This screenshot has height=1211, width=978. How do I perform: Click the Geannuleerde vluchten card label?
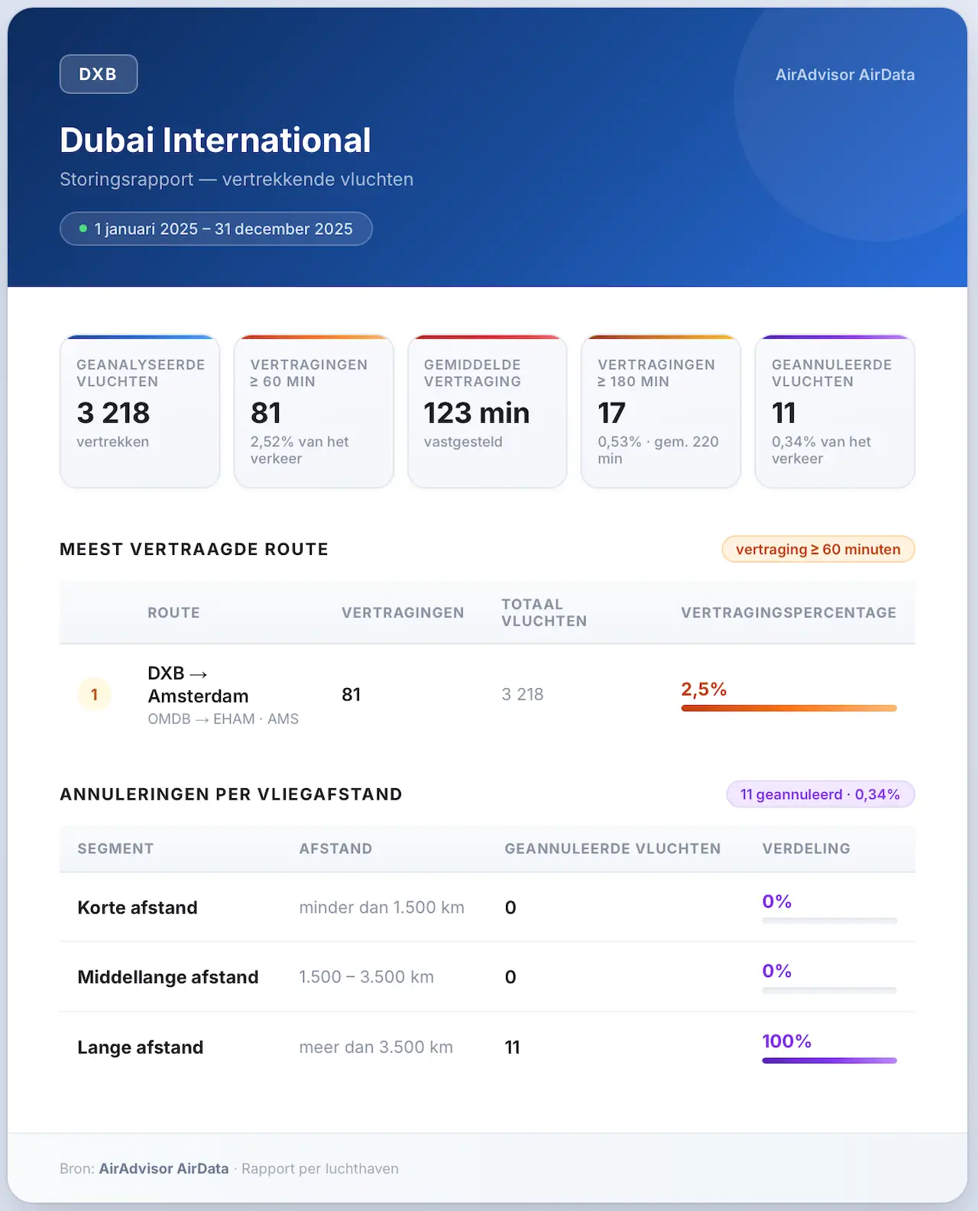tap(831, 373)
